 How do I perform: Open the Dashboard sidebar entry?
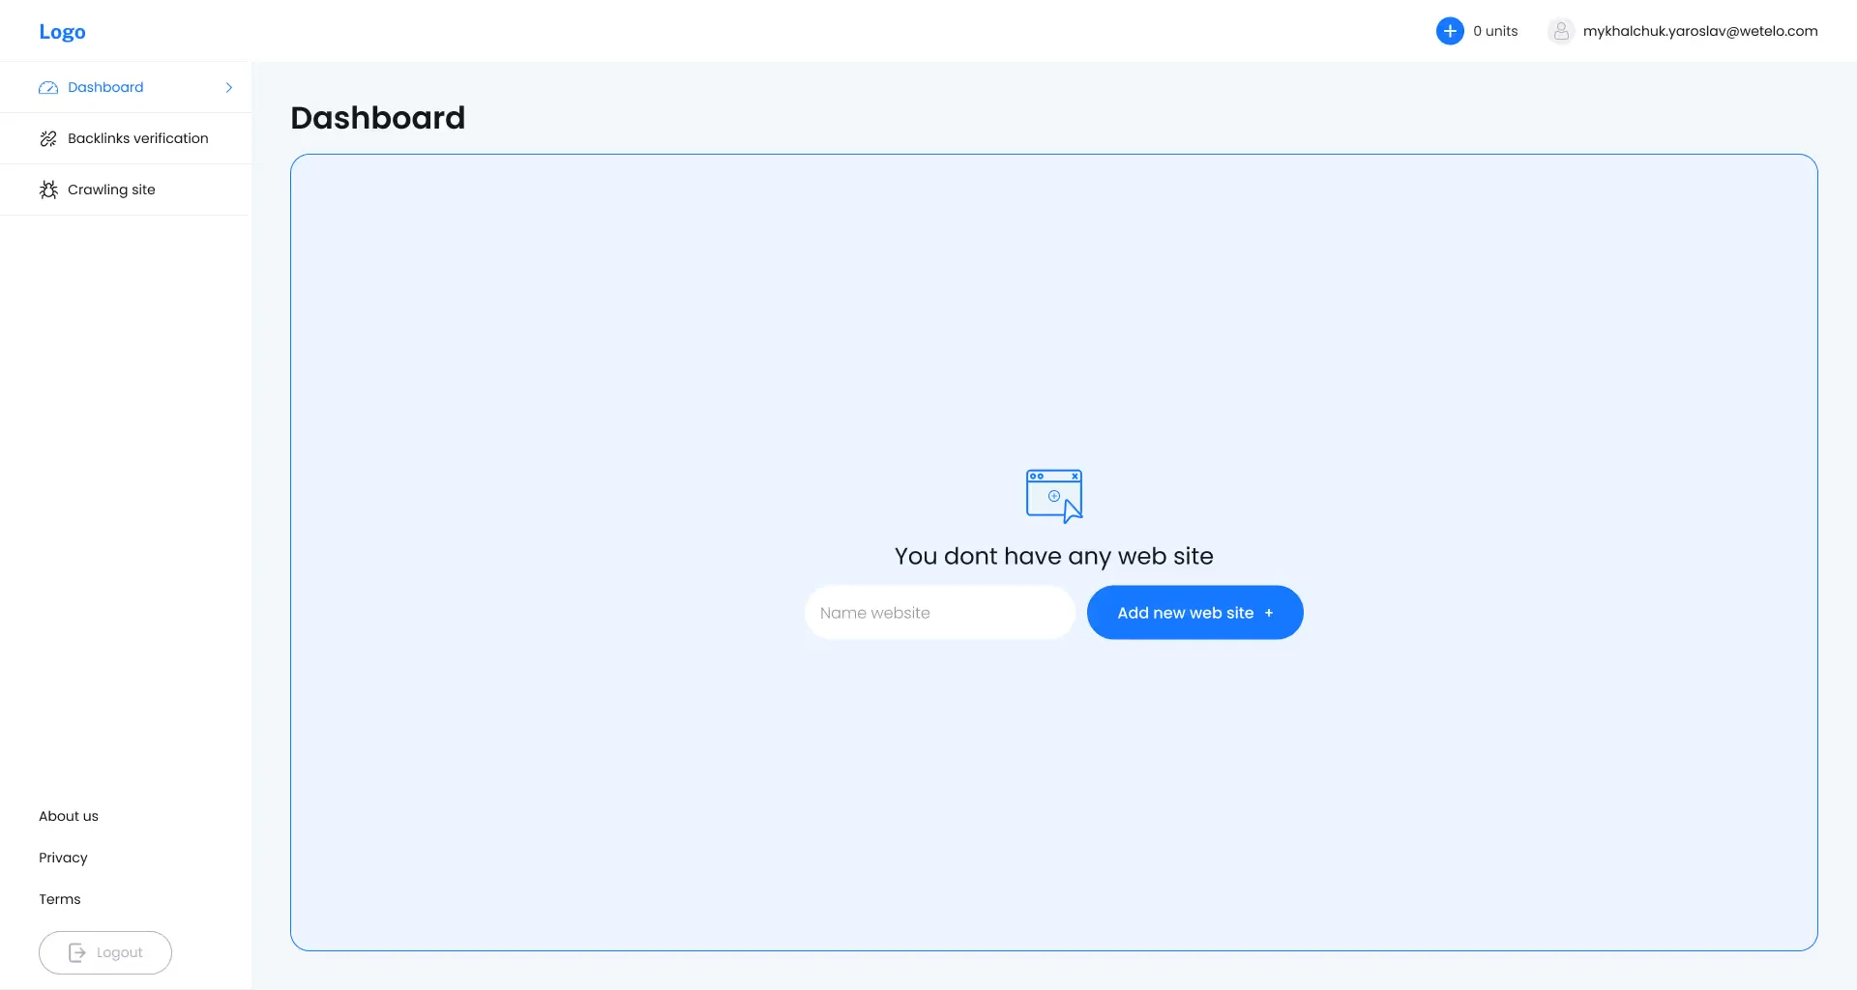(104, 87)
